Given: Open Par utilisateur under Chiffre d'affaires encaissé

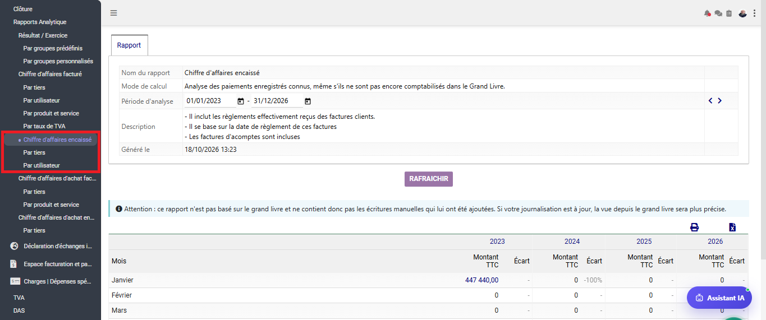Looking at the screenshot, I should 42,165.
